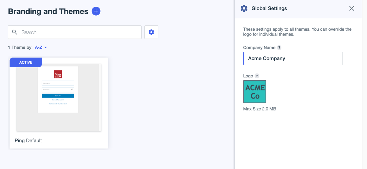Show help for Company Name
367x169 pixels.
(x=279, y=47)
